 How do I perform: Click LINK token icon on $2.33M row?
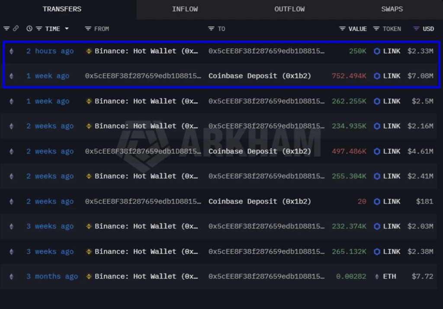[377, 51]
